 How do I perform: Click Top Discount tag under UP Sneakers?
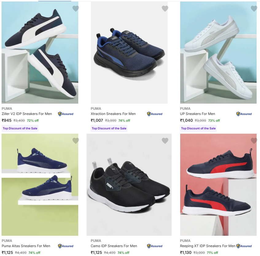[198, 128]
